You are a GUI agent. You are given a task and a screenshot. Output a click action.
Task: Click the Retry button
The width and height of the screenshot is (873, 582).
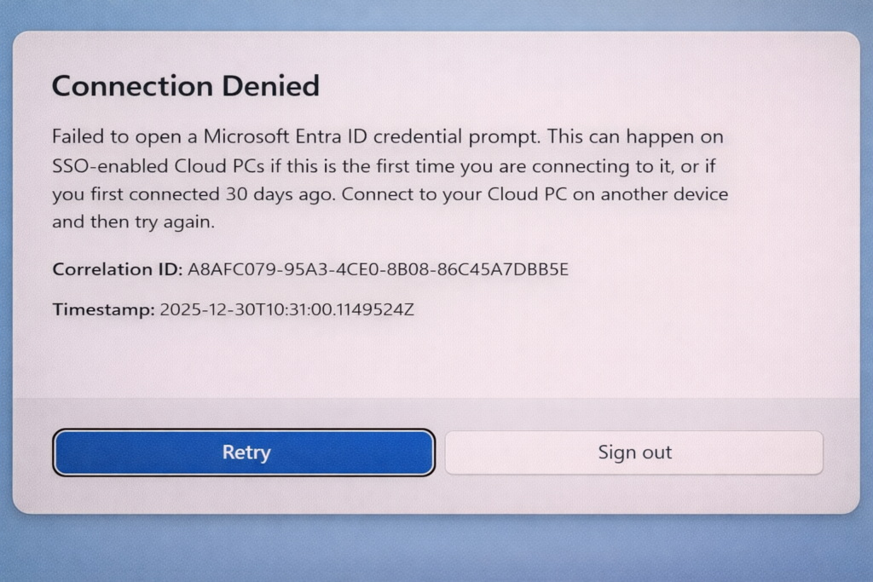pos(244,452)
